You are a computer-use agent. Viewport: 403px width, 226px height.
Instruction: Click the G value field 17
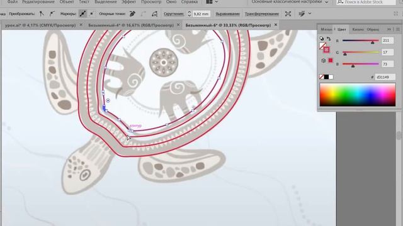[387, 52]
